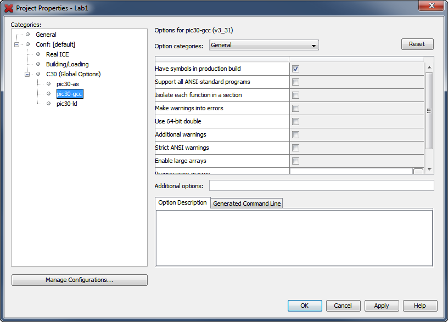Click the General category icon in tree

point(27,35)
